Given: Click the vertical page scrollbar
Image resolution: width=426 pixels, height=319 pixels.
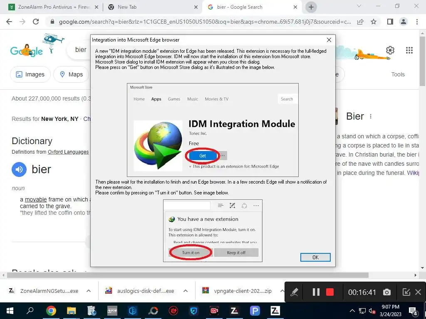Looking at the screenshot, I should [x=422, y=61].
